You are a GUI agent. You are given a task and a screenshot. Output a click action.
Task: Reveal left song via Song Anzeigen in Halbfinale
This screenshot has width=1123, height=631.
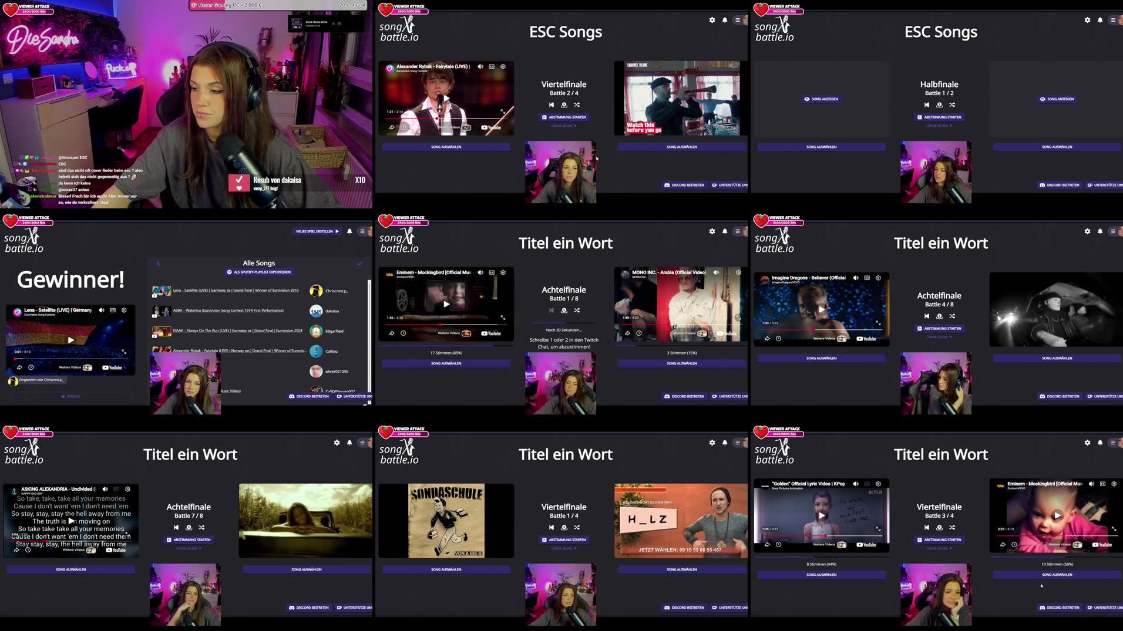pyautogui.click(x=821, y=99)
